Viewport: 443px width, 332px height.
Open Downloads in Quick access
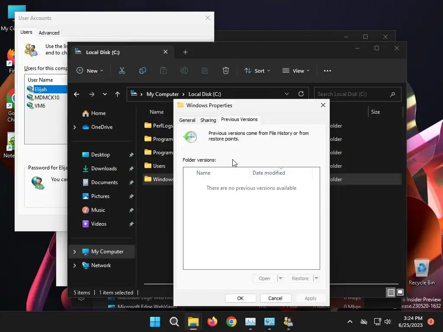click(103, 169)
